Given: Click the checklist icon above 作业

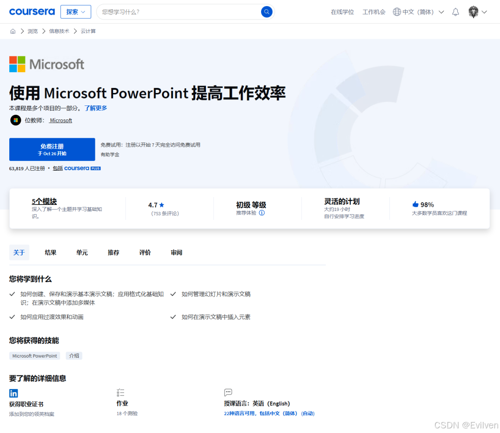Looking at the screenshot, I should [120, 393].
